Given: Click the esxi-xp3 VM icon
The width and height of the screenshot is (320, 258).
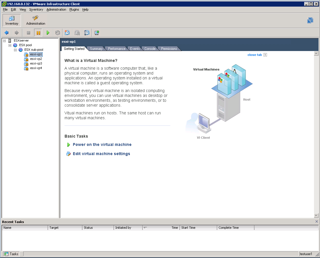Looking at the screenshot, I should [26, 63].
